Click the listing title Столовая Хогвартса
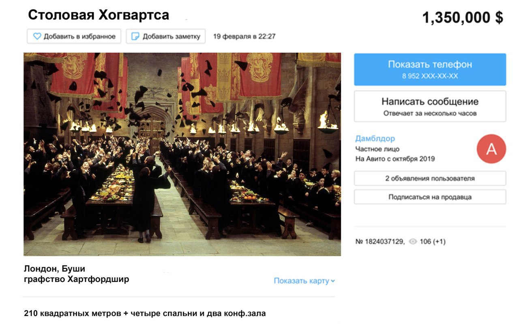The image size is (519, 333). pyautogui.click(x=99, y=15)
